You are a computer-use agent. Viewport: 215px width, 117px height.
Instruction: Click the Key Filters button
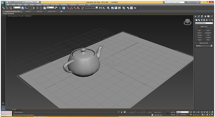184,115
